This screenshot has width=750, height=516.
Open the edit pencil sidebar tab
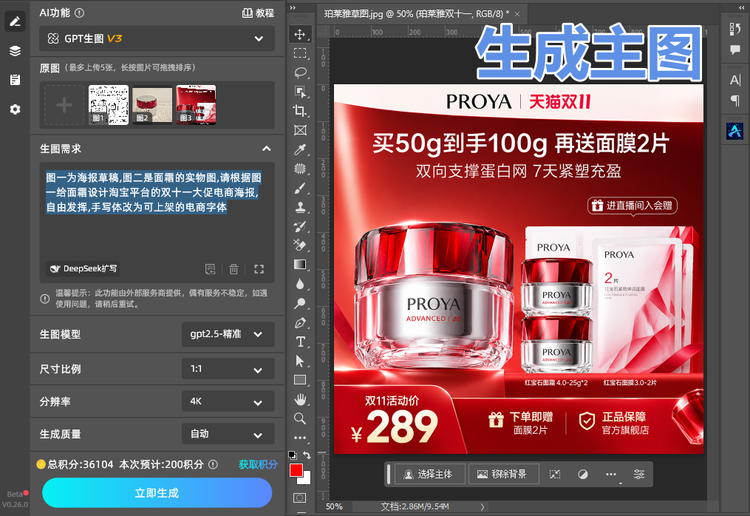15,21
